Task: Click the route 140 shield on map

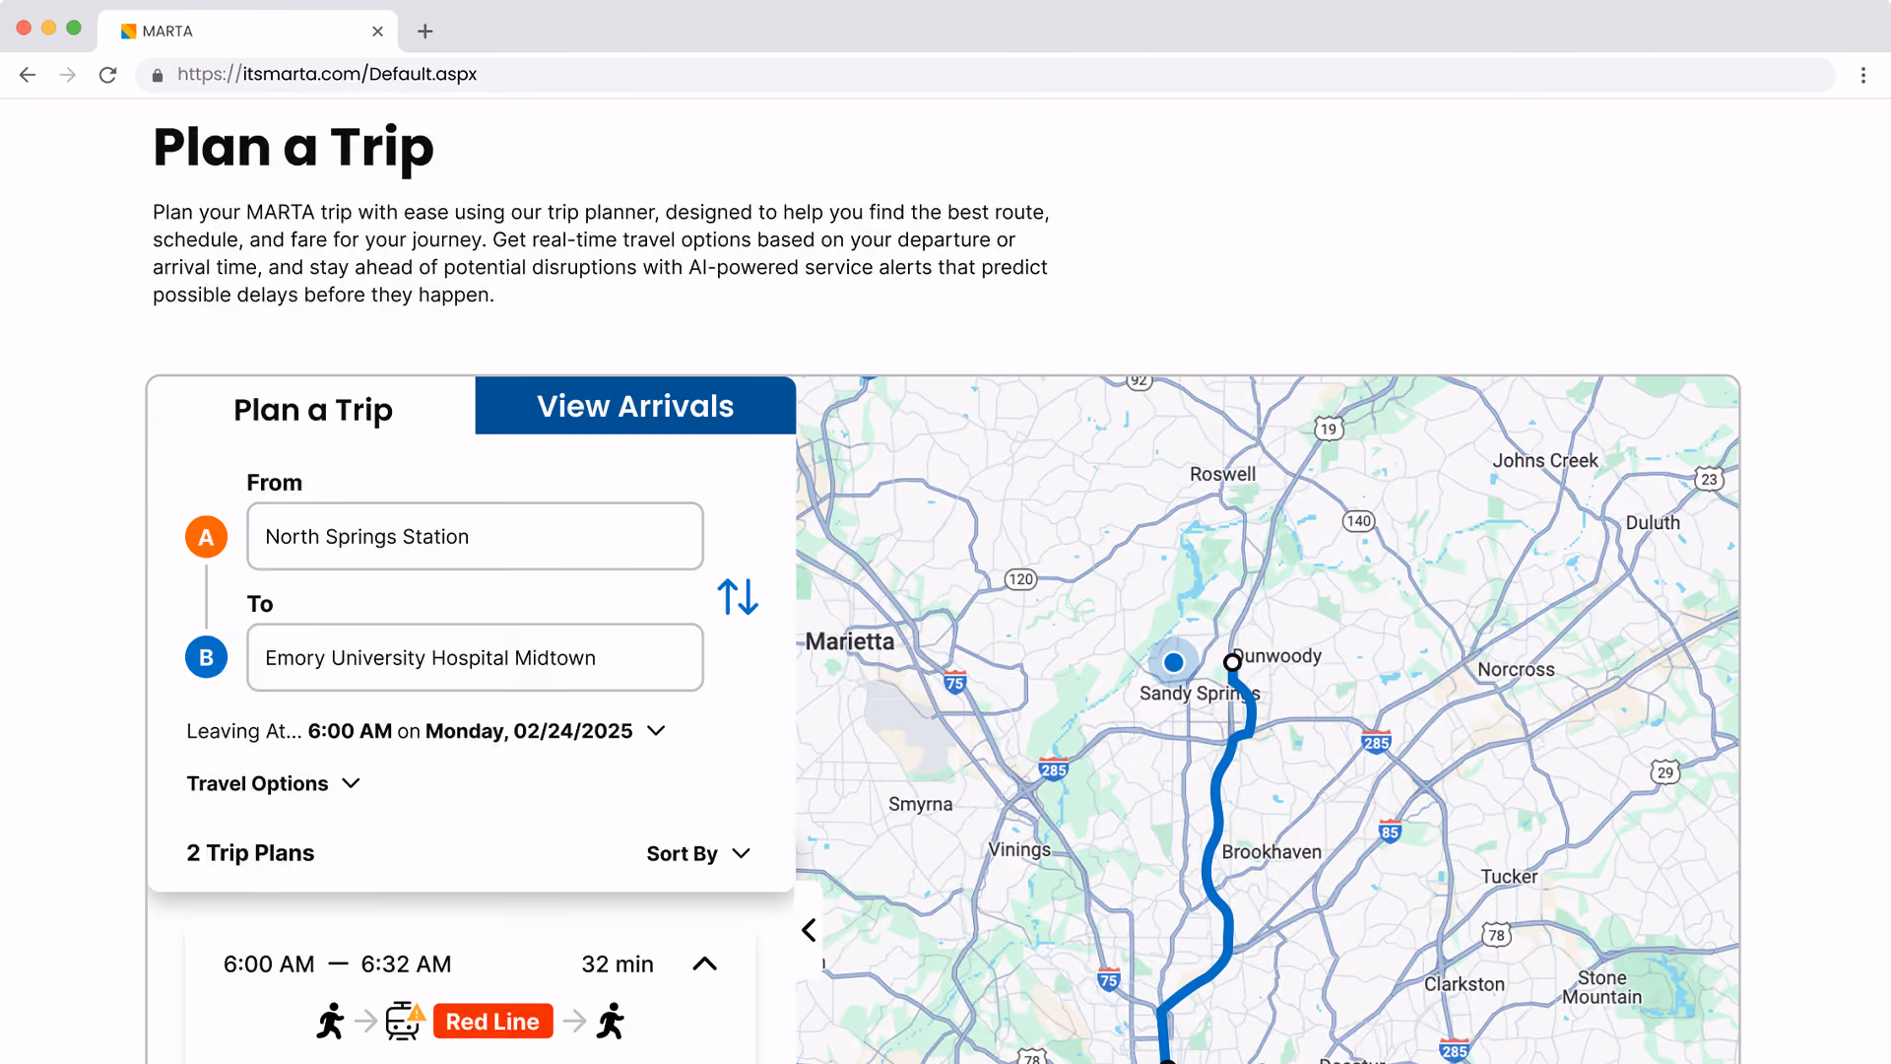Action: [x=1358, y=521]
